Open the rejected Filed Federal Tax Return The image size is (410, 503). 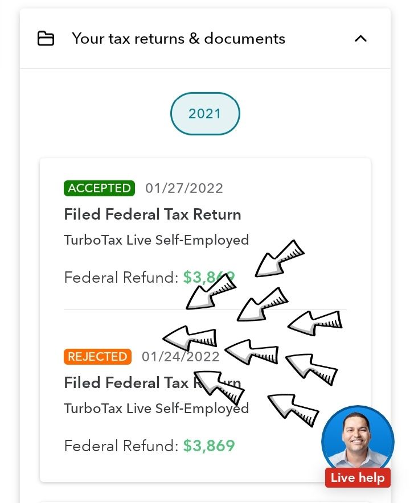coord(153,383)
